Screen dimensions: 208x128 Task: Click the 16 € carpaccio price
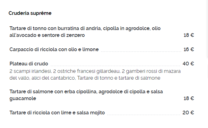click(189, 50)
